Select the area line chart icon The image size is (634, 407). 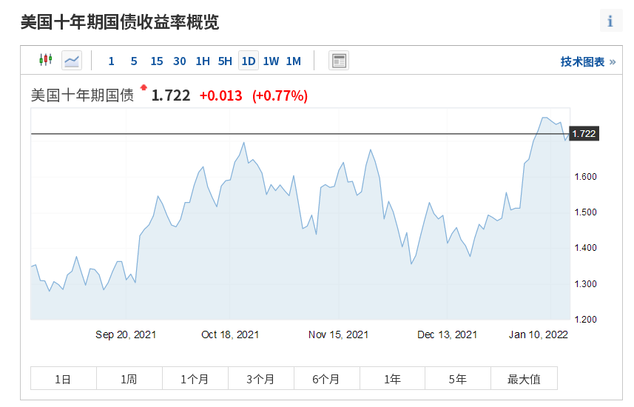pyautogui.click(x=72, y=61)
